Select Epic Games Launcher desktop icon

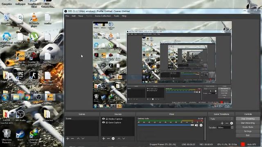point(20,77)
